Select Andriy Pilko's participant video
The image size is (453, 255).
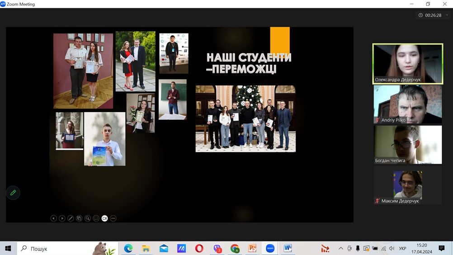pos(407,104)
